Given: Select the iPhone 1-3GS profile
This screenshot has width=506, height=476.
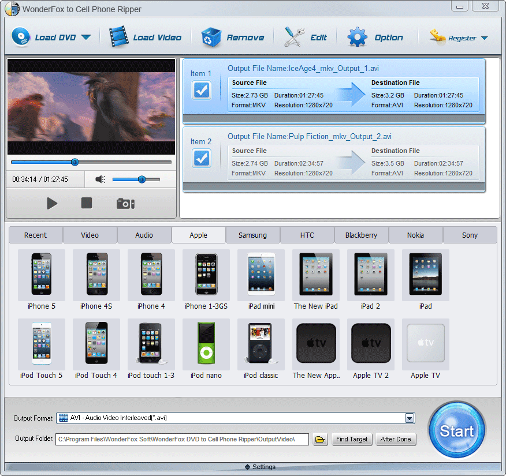Looking at the screenshot, I should click(206, 280).
